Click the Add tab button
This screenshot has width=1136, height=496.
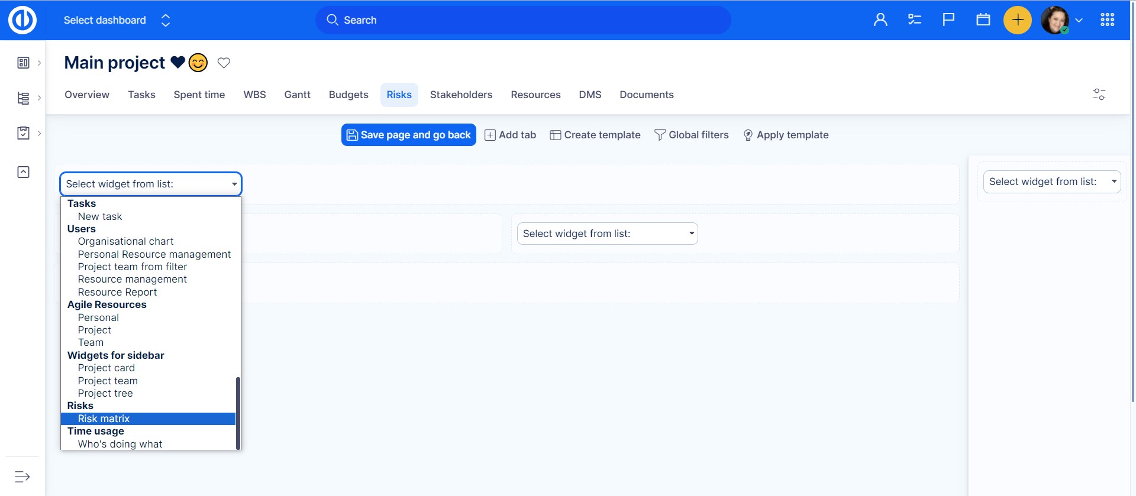click(510, 135)
